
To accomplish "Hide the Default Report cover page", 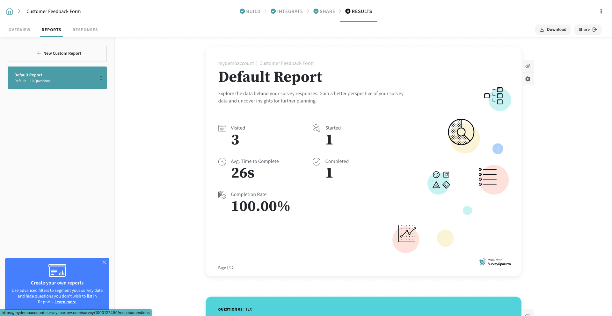I will click(528, 66).
